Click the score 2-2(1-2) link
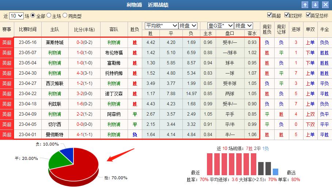332x188 pixels. coord(84,114)
